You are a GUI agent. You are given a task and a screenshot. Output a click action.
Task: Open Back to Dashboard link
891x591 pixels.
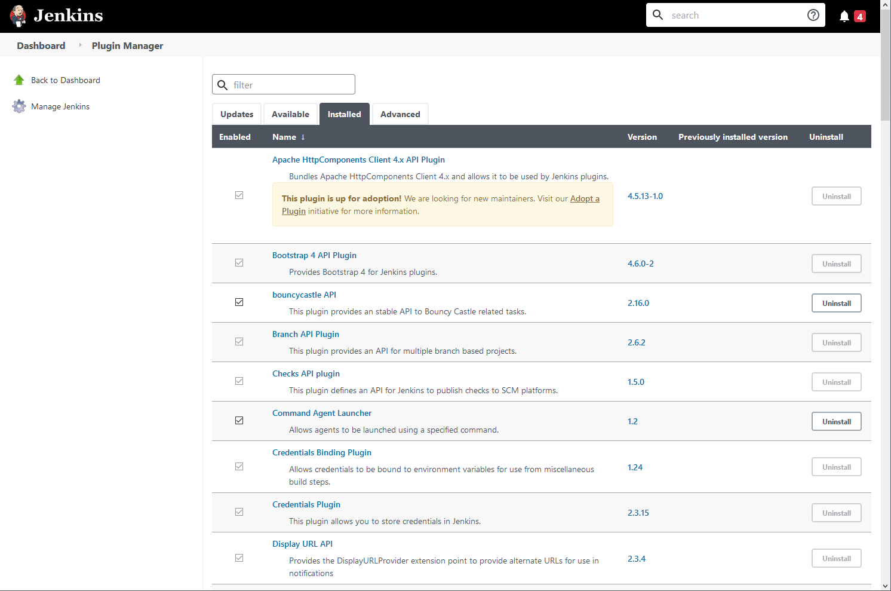pos(66,80)
